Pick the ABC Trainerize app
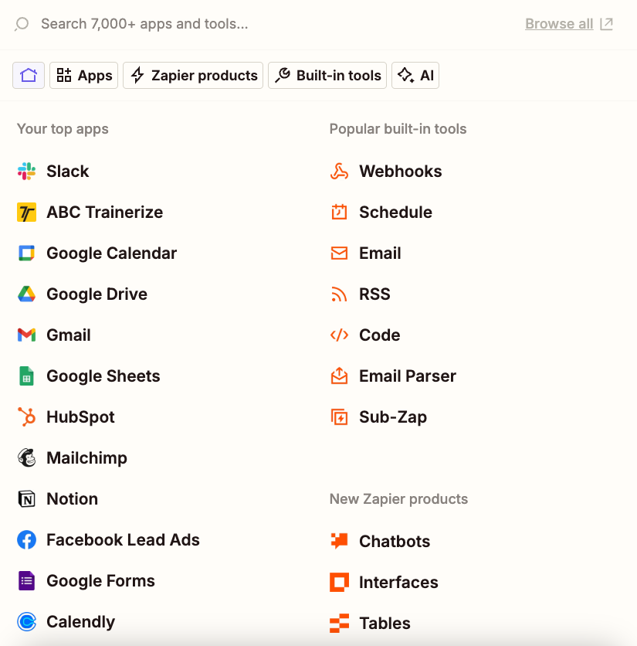The image size is (637, 646). [104, 212]
